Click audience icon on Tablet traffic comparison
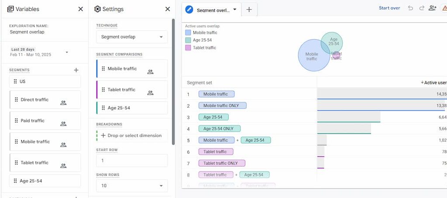Viewport: 447px width, 198px height. (150, 93)
